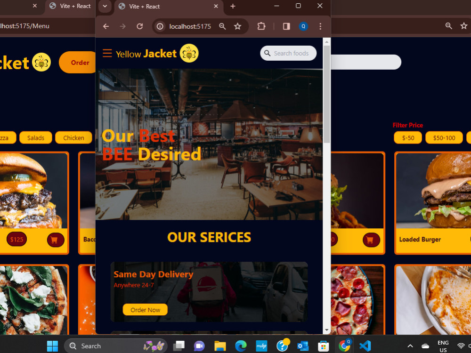This screenshot has width=471, height=353.
Task: Click the Order button in background window
Action: coord(78,63)
